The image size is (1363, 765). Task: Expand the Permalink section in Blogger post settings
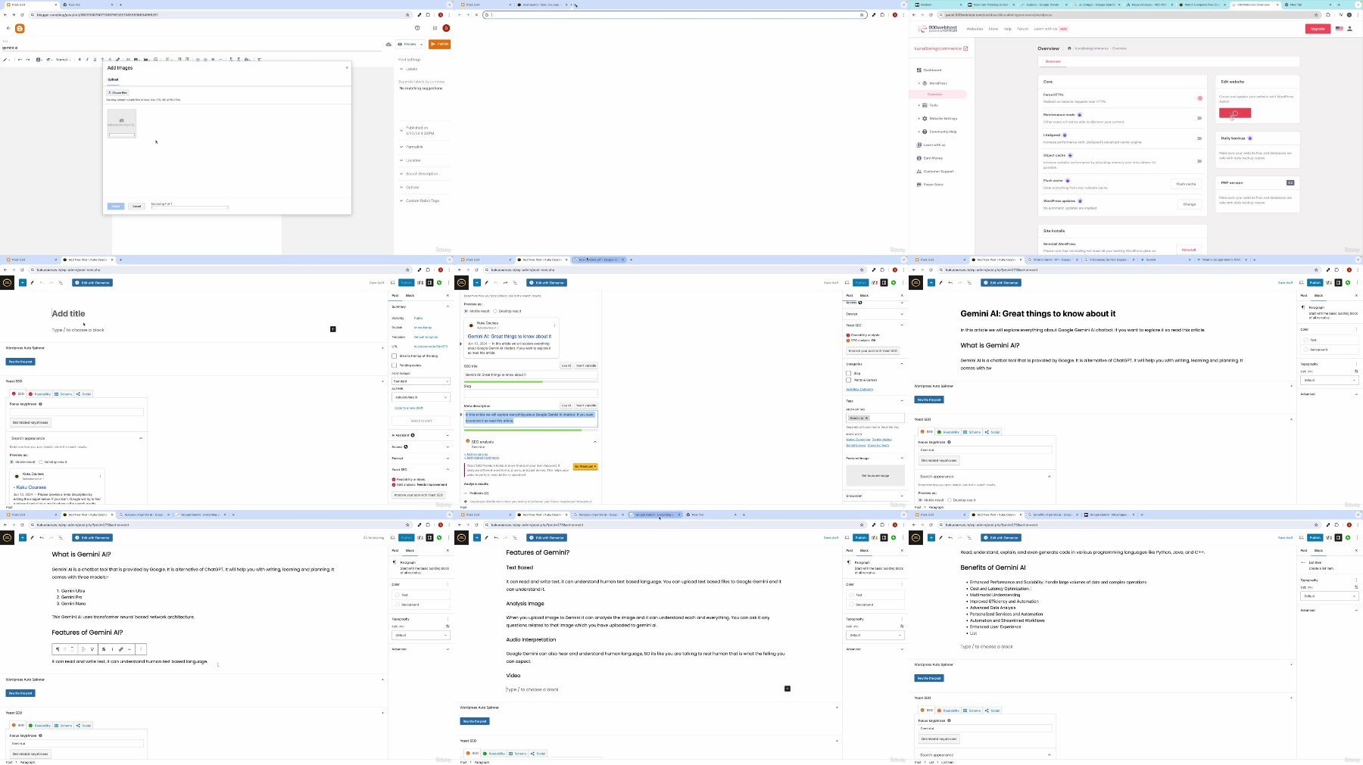pyautogui.click(x=401, y=147)
